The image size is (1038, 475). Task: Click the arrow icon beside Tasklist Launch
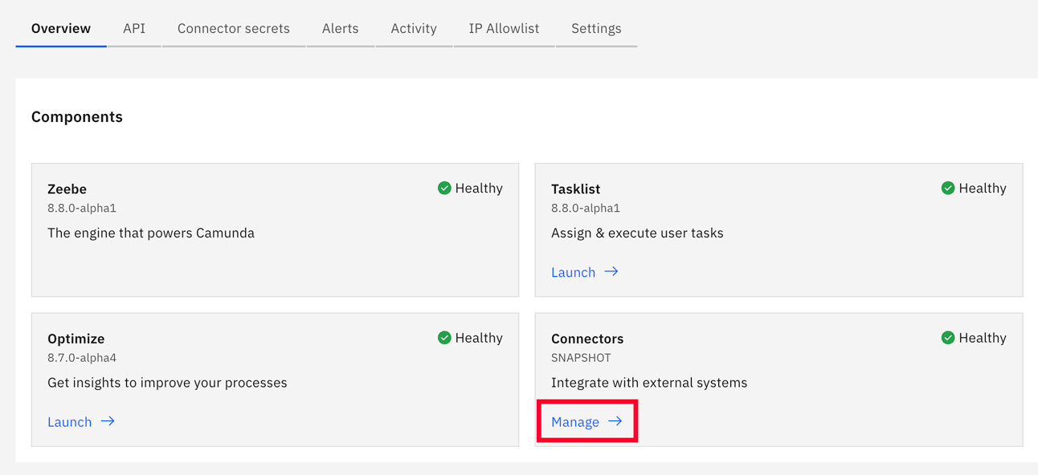[611, 272]
